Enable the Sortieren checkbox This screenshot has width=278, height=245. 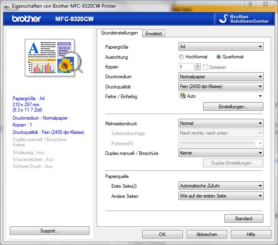tap(205, 67)
